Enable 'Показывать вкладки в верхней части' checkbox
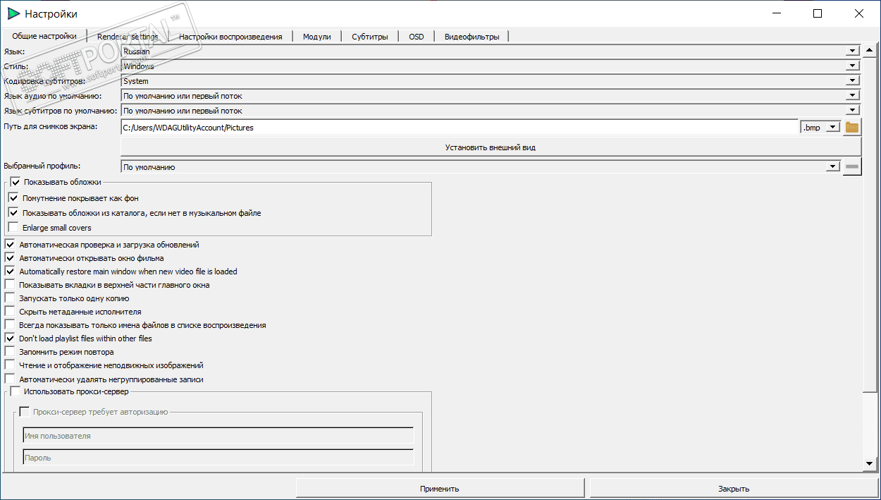Viewport: 881px width, 500px height. tap(10, 285)
